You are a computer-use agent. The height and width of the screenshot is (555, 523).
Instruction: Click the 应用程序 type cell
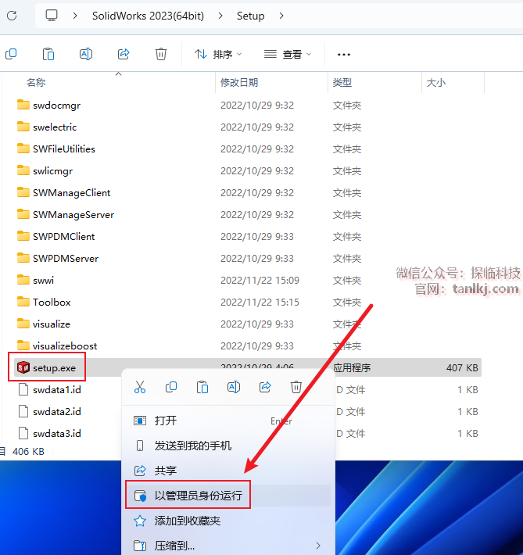(352, 367)
